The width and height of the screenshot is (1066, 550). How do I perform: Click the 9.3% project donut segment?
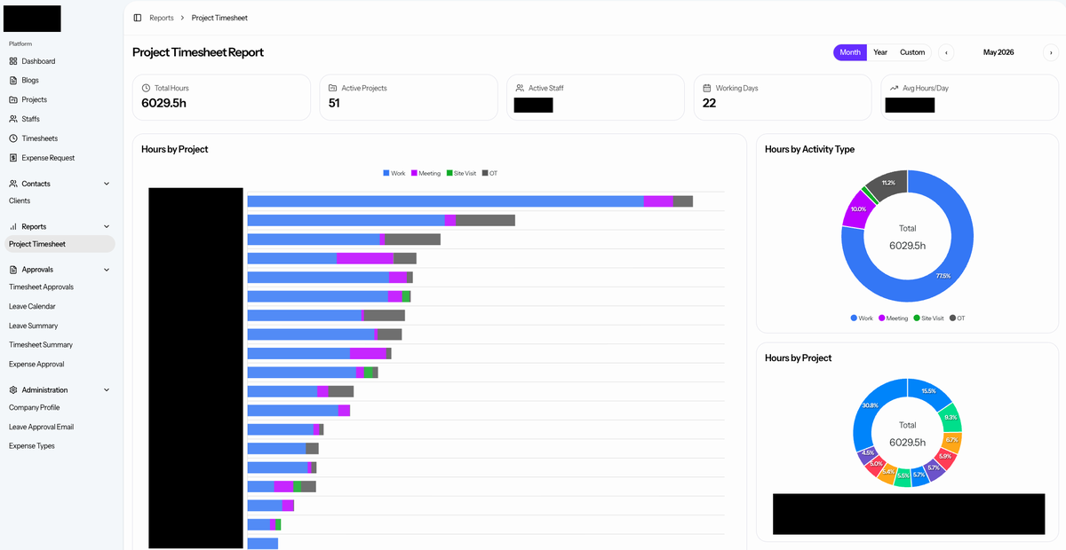[x=950, y=418]
